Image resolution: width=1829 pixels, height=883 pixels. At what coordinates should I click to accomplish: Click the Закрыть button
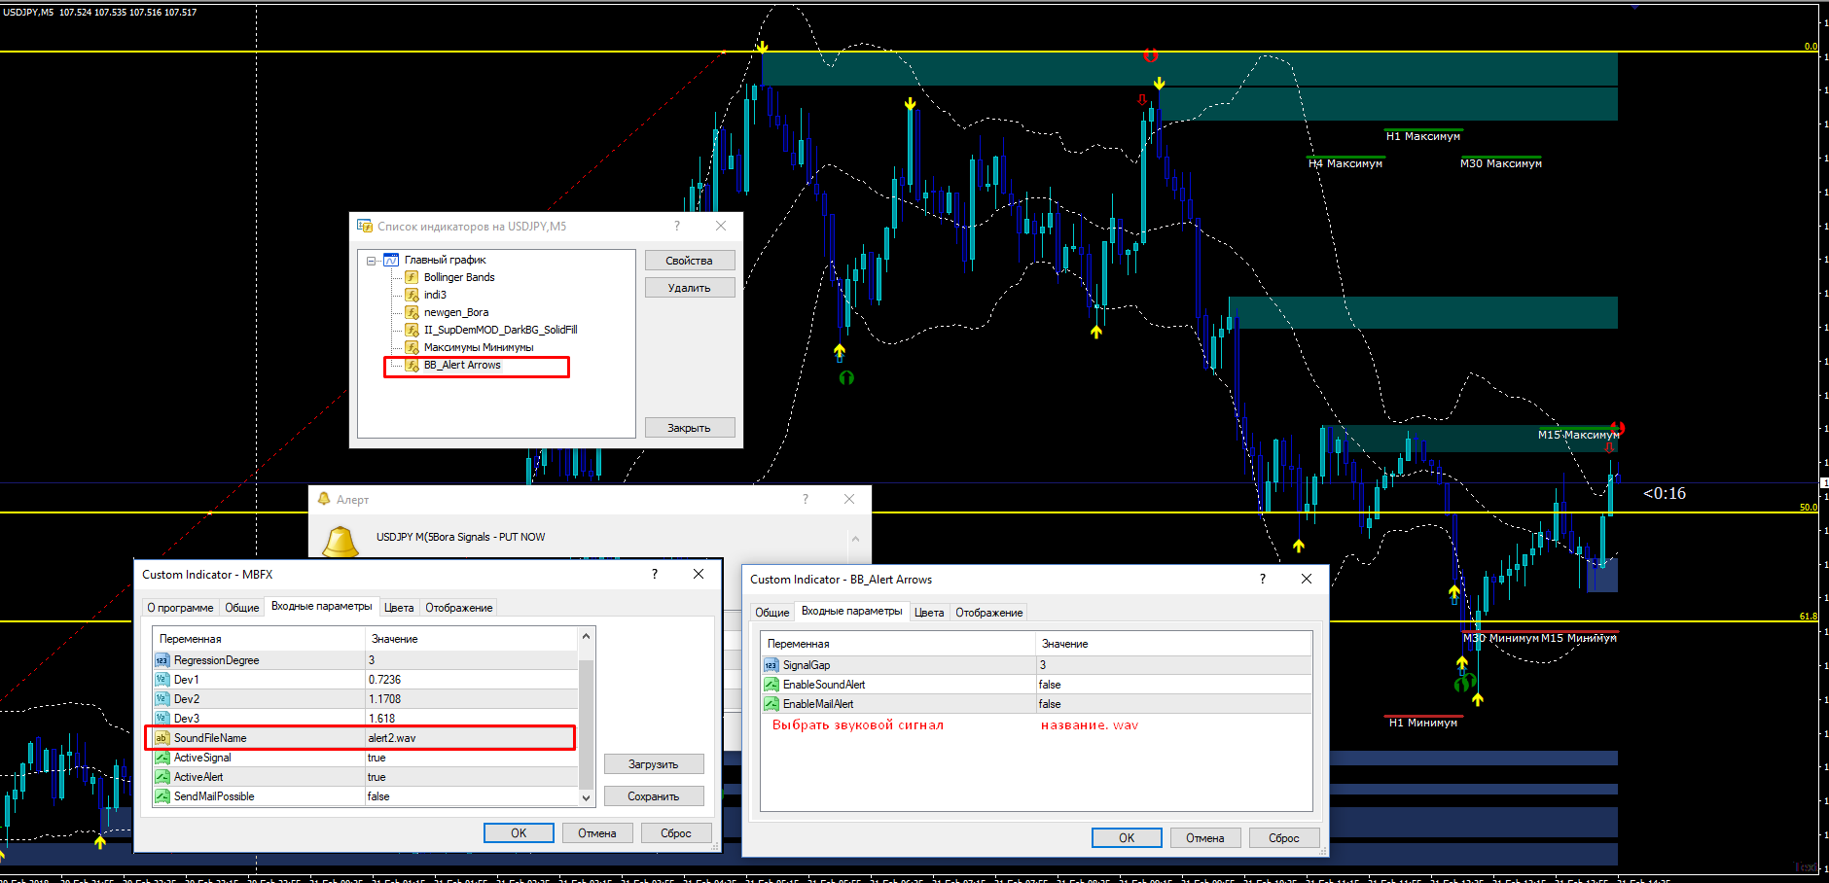(689, 428)
